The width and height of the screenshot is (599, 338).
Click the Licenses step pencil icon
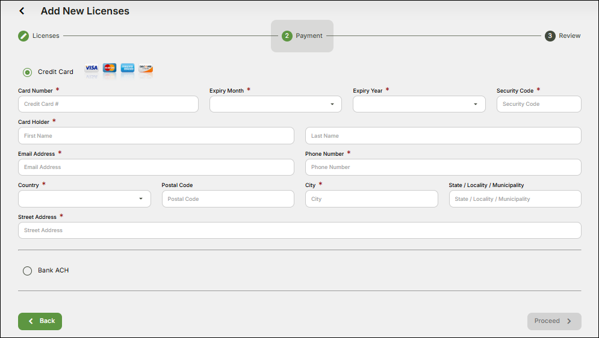[x=23, y=36]
